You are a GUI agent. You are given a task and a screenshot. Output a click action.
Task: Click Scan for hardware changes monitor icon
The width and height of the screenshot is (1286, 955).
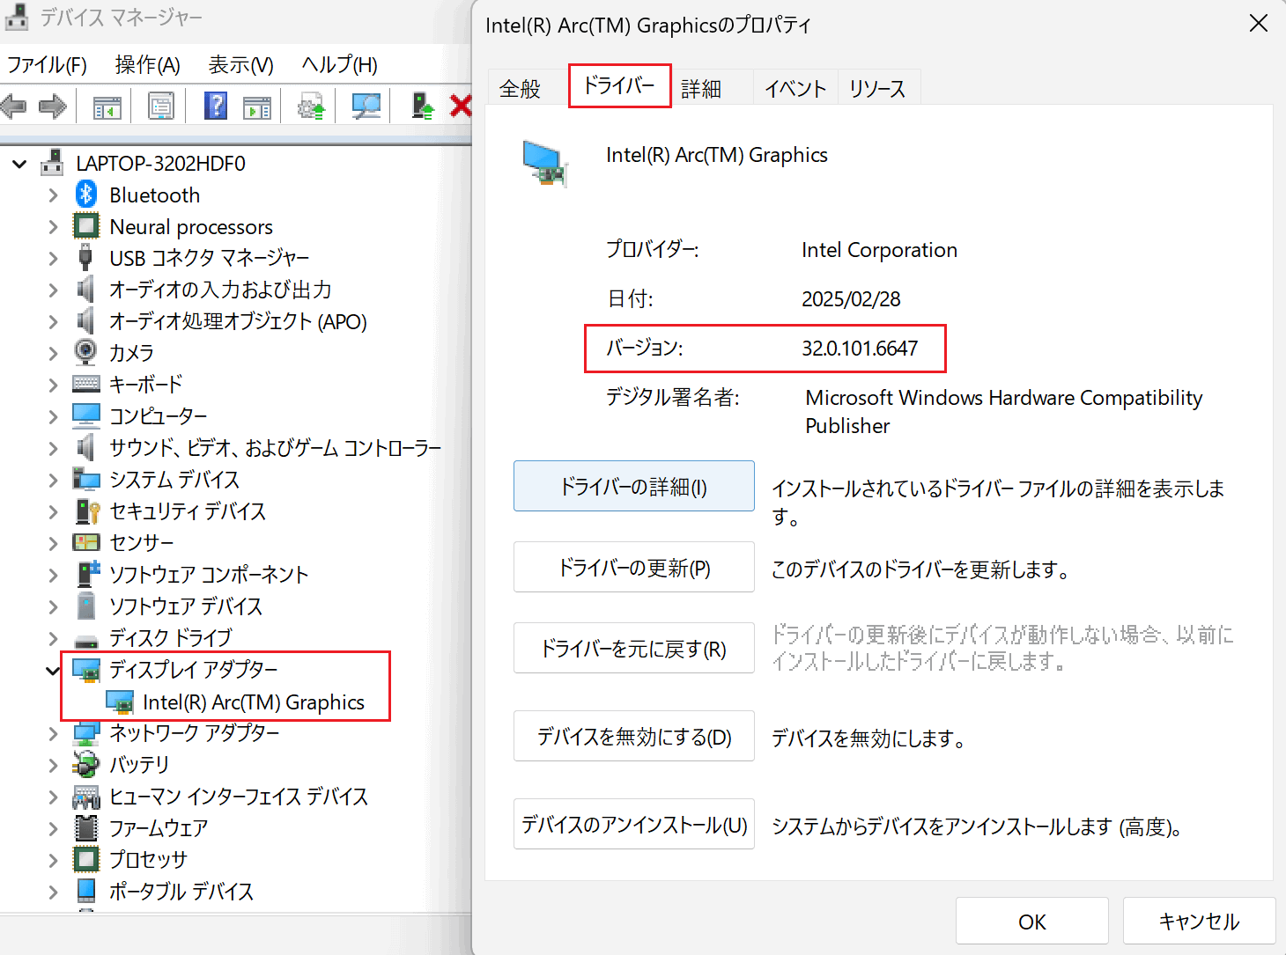(366, 107)
